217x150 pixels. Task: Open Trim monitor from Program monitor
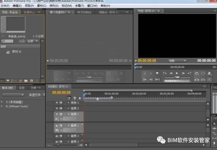coord(210,79)
